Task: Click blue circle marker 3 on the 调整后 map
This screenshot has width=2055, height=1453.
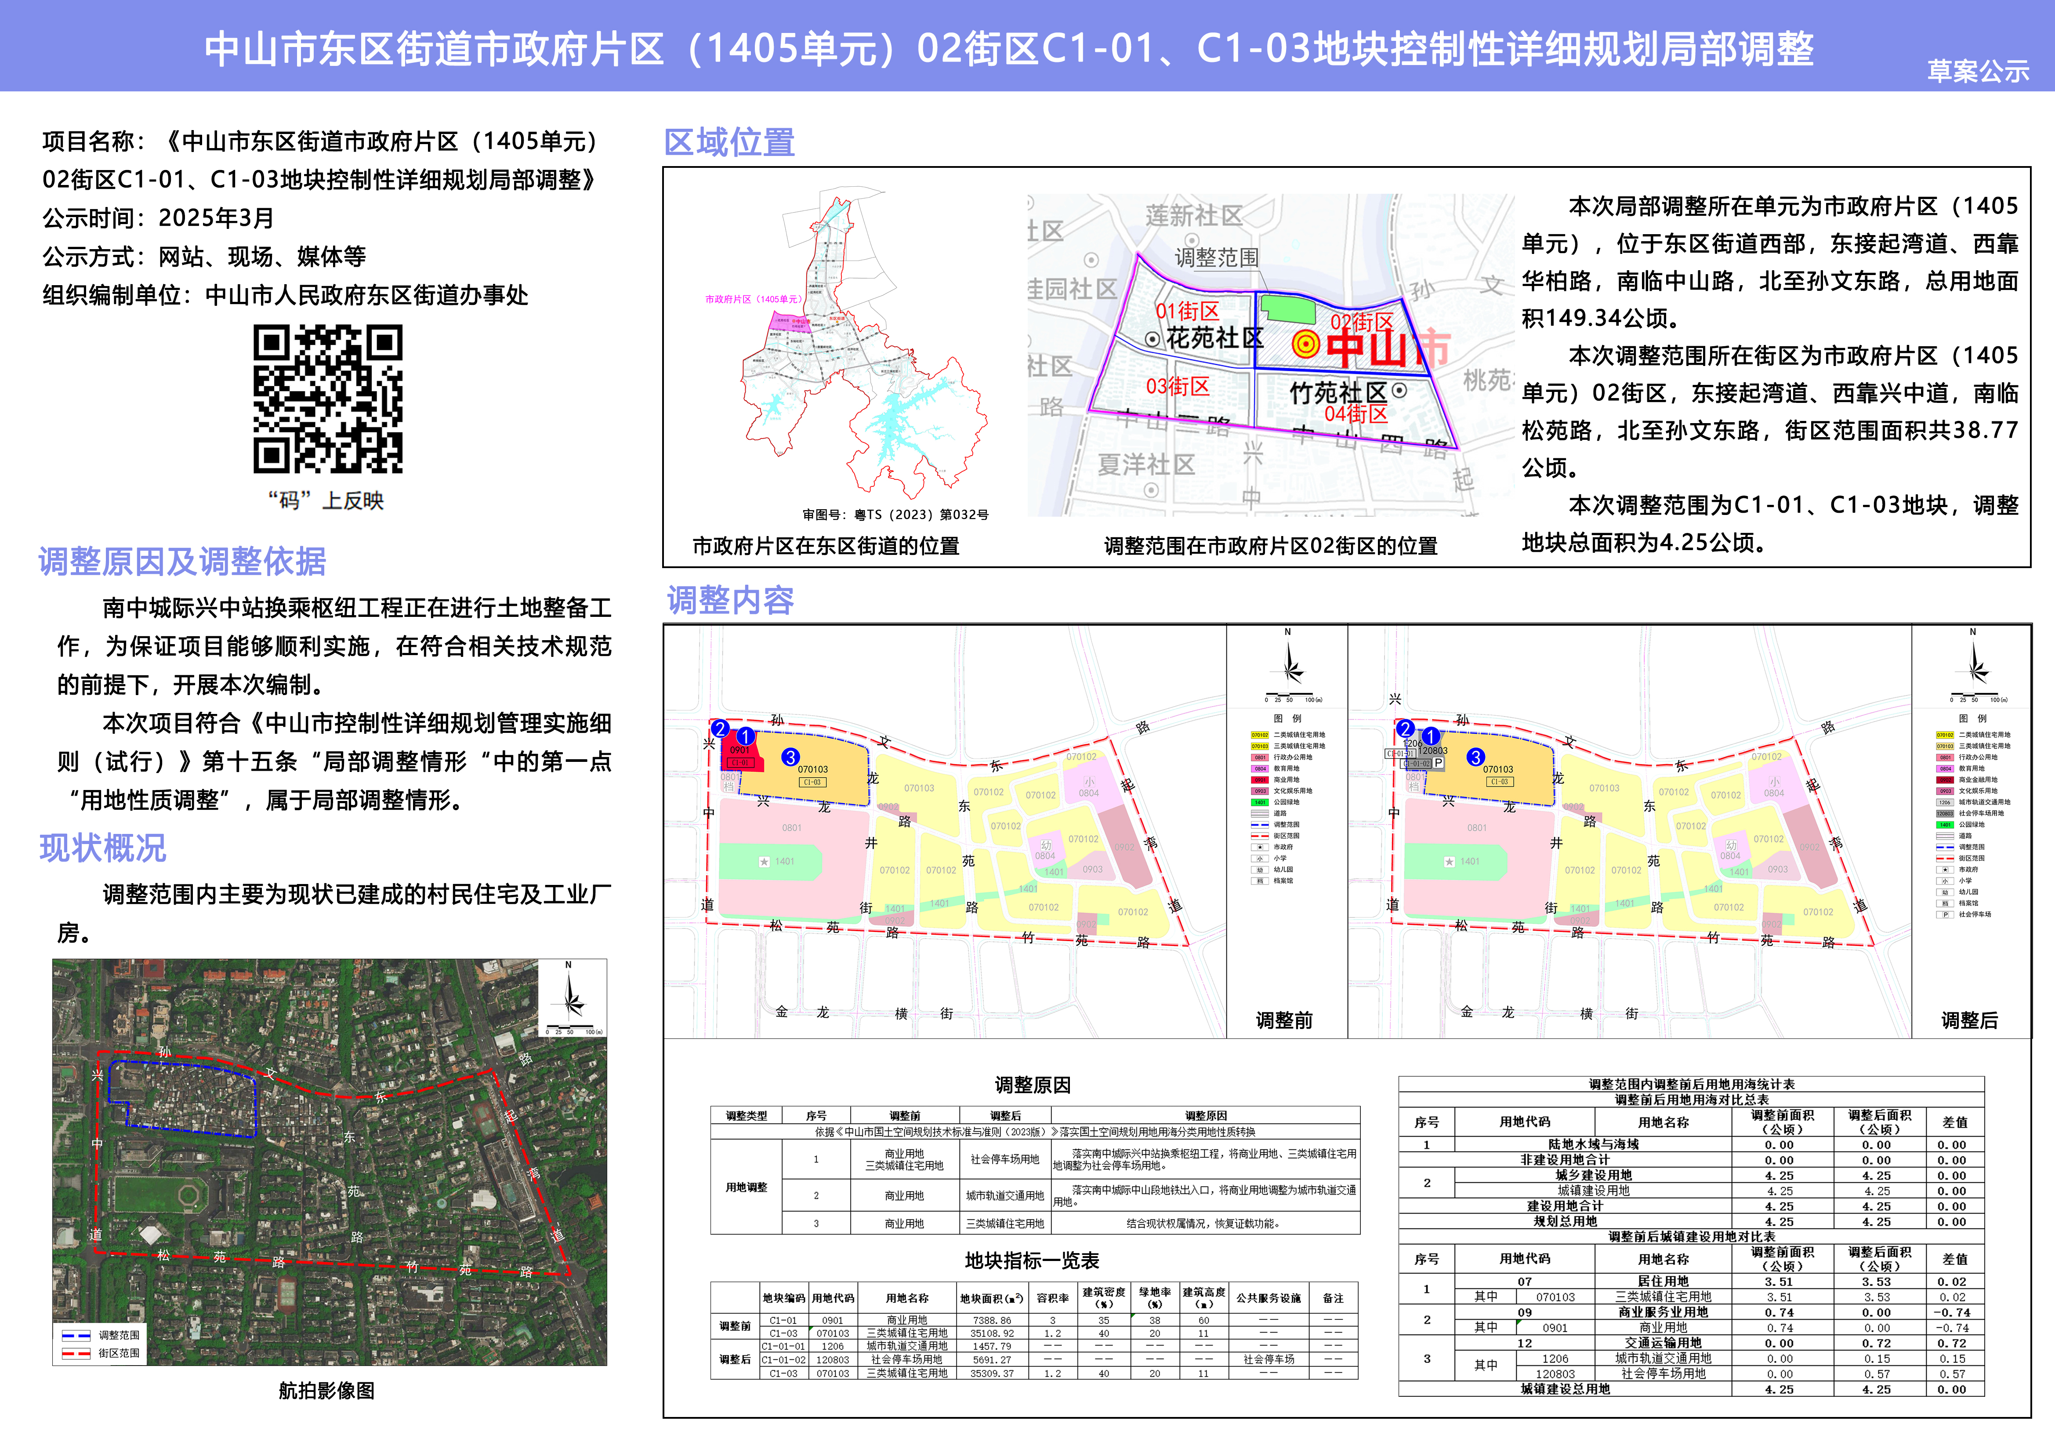Action: [x=1476, y=757]
